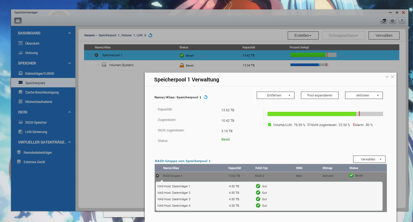The width and height of the screenshot is (413, 222).
Task: Close the Speicherpool 1 Verwaltung dialog
Action: 393,77
